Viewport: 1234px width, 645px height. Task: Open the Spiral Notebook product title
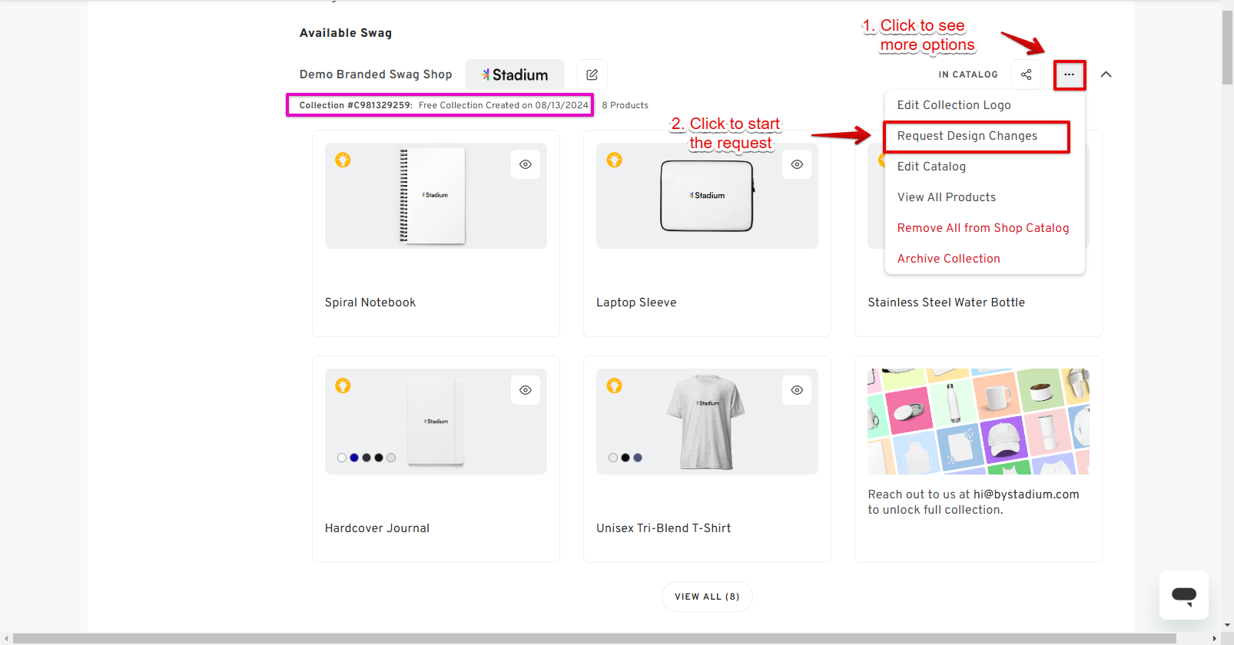click(x=370, y=303)
